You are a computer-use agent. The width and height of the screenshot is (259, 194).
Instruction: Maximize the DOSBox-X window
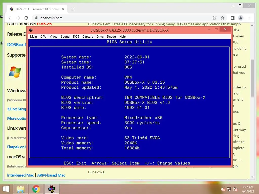[216, 29]
